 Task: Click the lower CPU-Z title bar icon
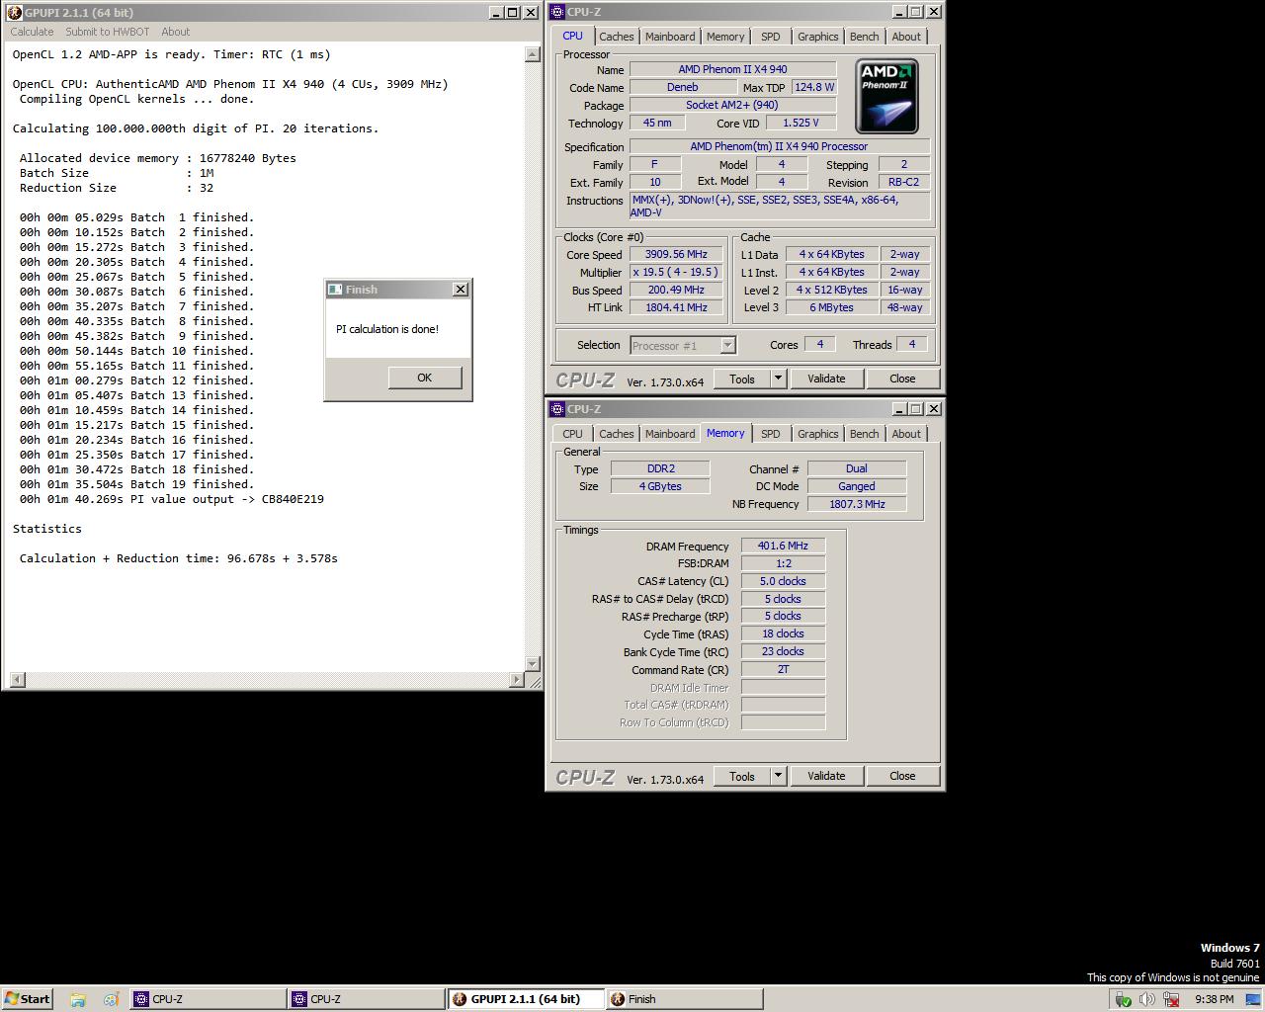(557, 409)
